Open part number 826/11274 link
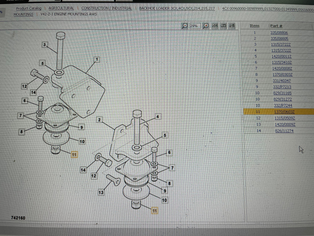Viewport: 314px width, 236px height. point(284,131)
